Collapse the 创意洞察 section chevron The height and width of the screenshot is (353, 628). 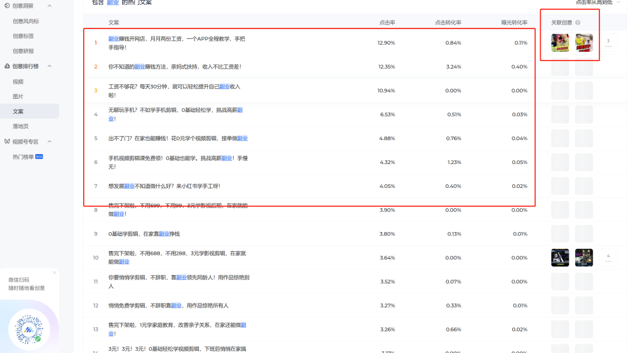(x=49, y=6)
